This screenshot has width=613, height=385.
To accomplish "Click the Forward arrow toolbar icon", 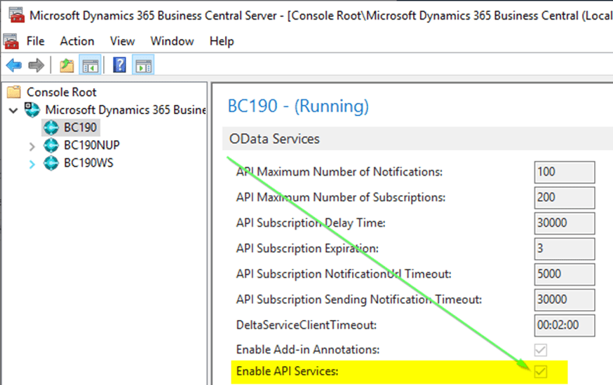I will click(x=36, y=65).
